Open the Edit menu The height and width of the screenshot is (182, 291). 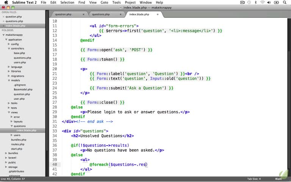click(53, 2)
